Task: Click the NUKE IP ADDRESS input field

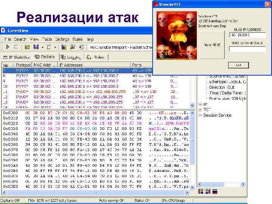Action: 247,35
